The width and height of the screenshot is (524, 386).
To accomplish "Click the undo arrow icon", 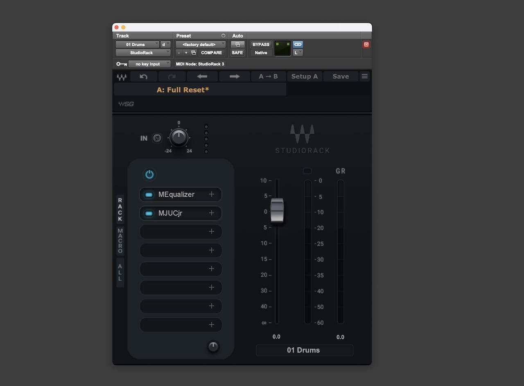I will tap(144, 76).
